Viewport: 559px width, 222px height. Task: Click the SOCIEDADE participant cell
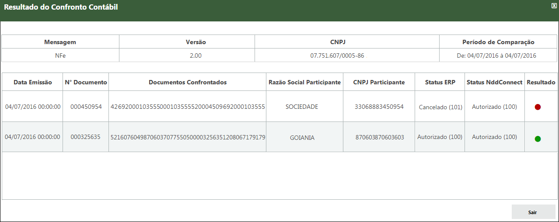[x=304, y=107]
